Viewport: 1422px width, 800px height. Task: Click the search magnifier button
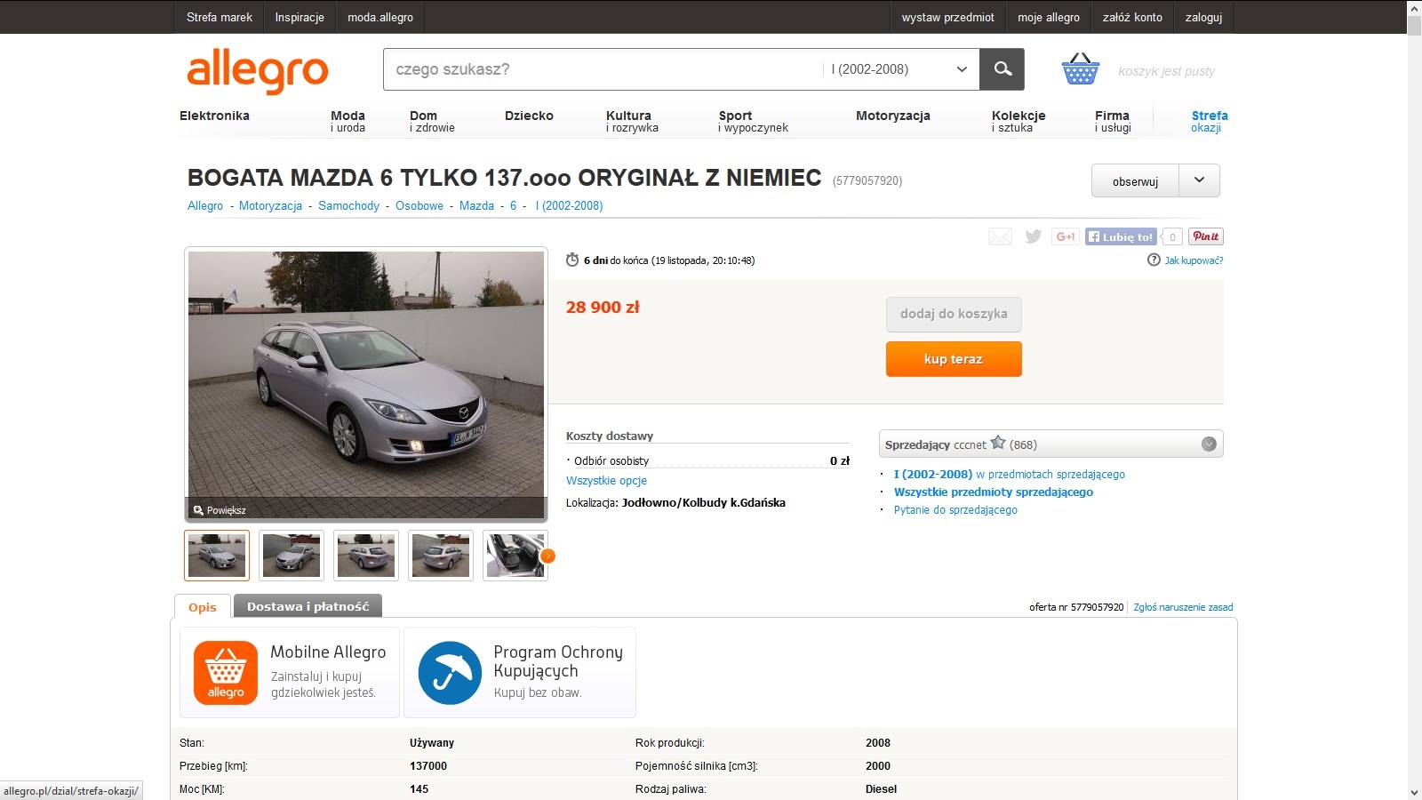pyautogui.click(x=1003, y=69)
